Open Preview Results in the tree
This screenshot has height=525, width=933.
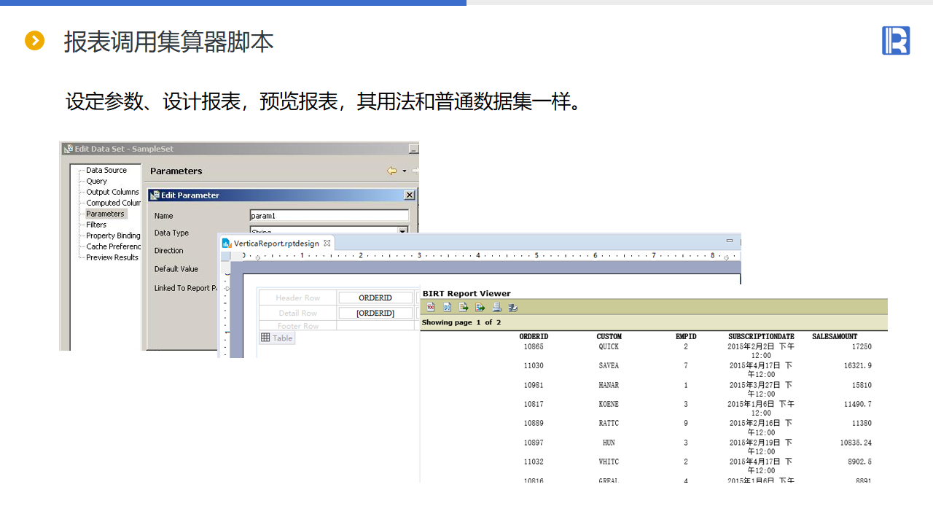coord(112,257)
